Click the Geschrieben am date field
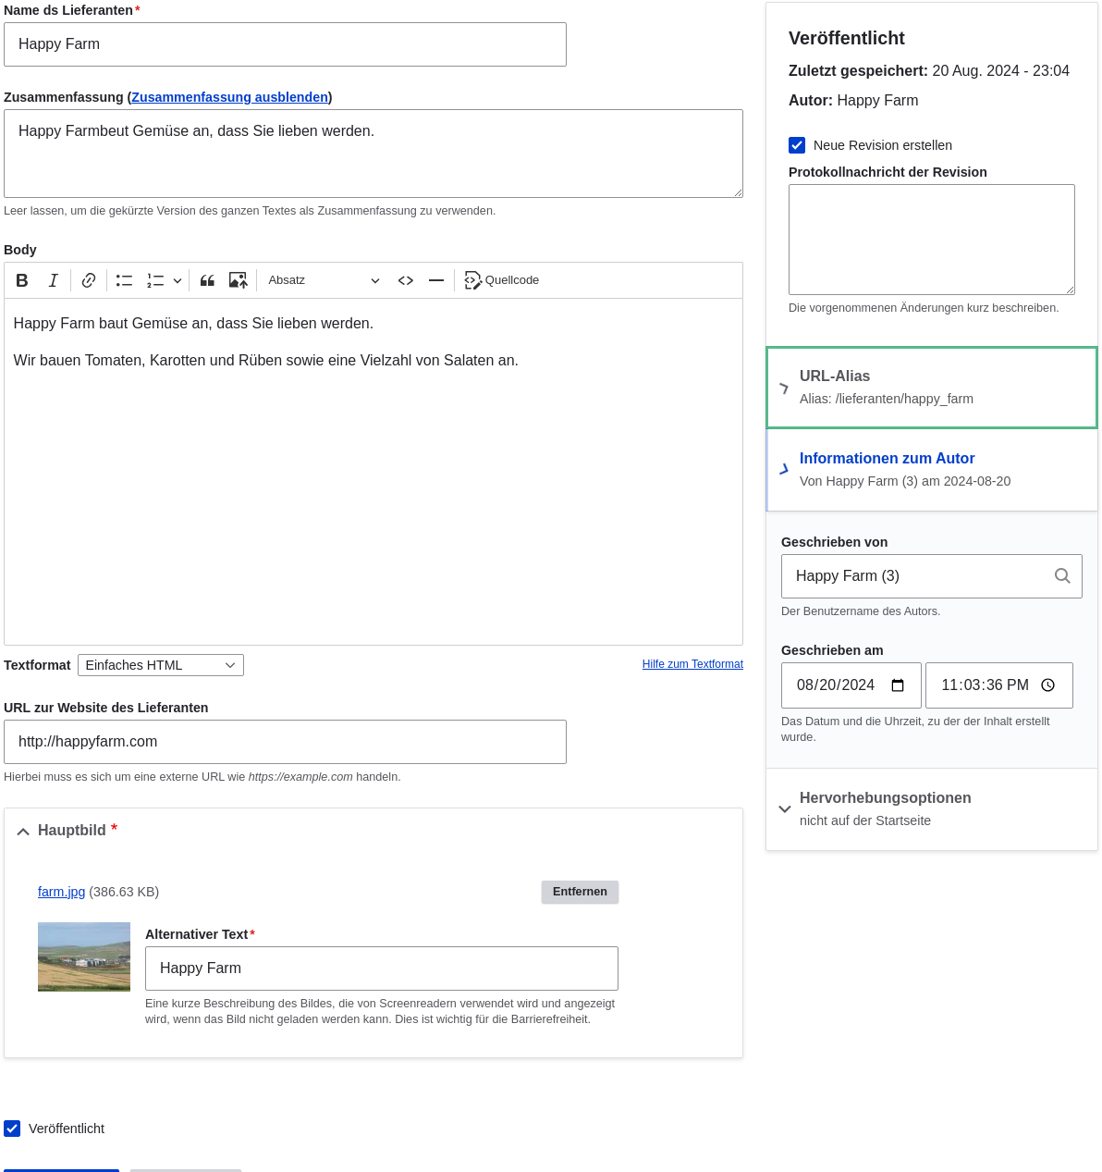This screenshot has width=1102, height=1172. [x=851, y=685]
